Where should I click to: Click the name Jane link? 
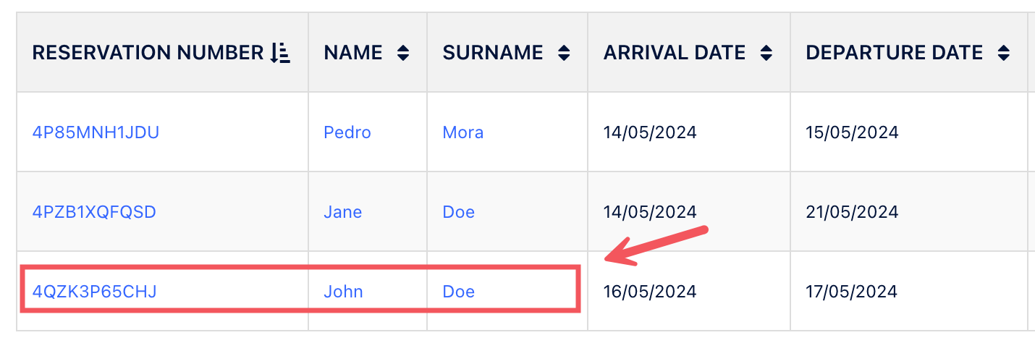[342, 212]
